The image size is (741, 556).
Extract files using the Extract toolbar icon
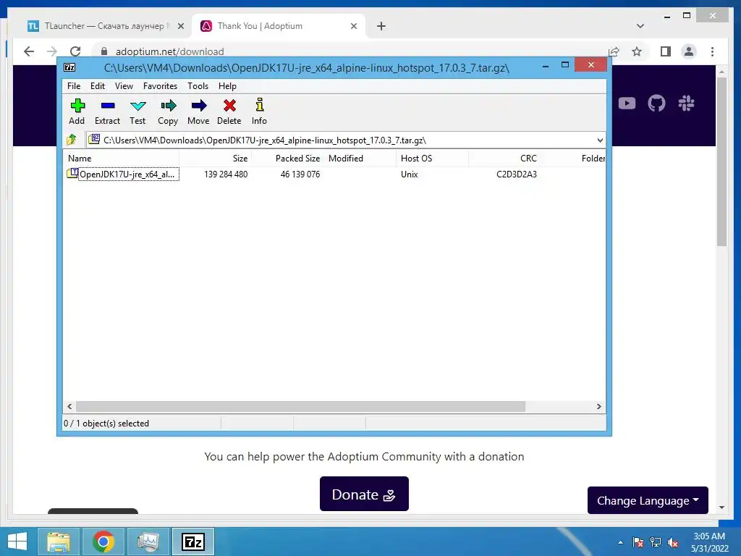(107, 111)
